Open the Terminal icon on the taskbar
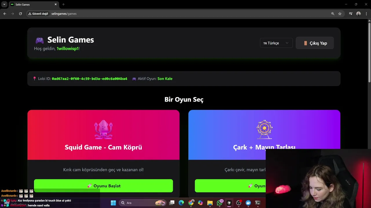Viewport: 371px width, 208px height. coord(258,203)
